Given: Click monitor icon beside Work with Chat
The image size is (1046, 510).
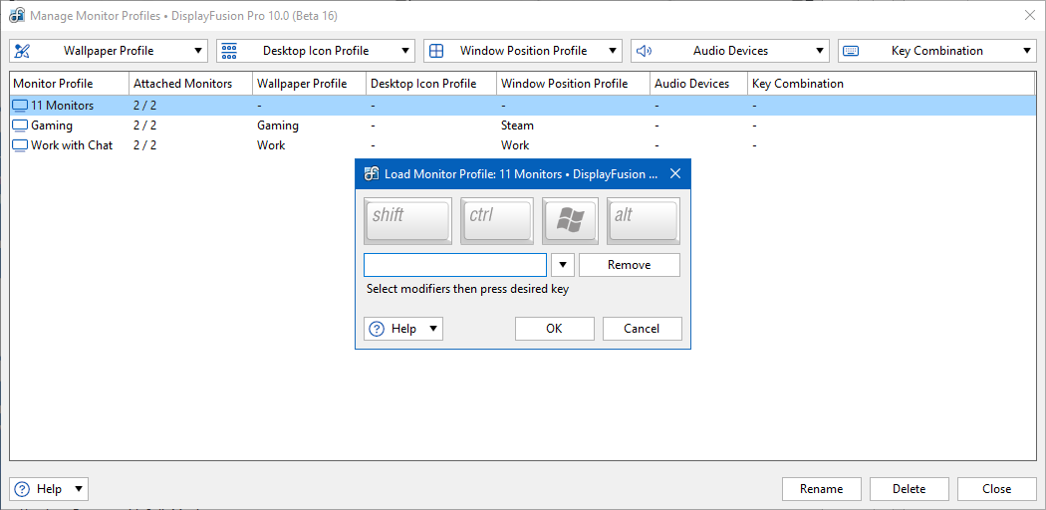Looking at the screenshot, I should (x=21, y=145).
